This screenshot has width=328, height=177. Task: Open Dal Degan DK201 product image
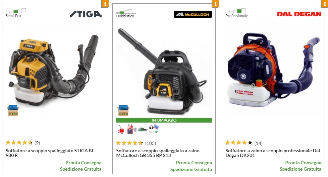(273, 70)
